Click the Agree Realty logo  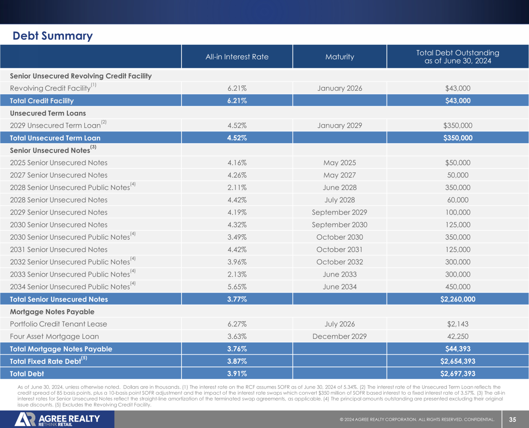tap(57, 419)
